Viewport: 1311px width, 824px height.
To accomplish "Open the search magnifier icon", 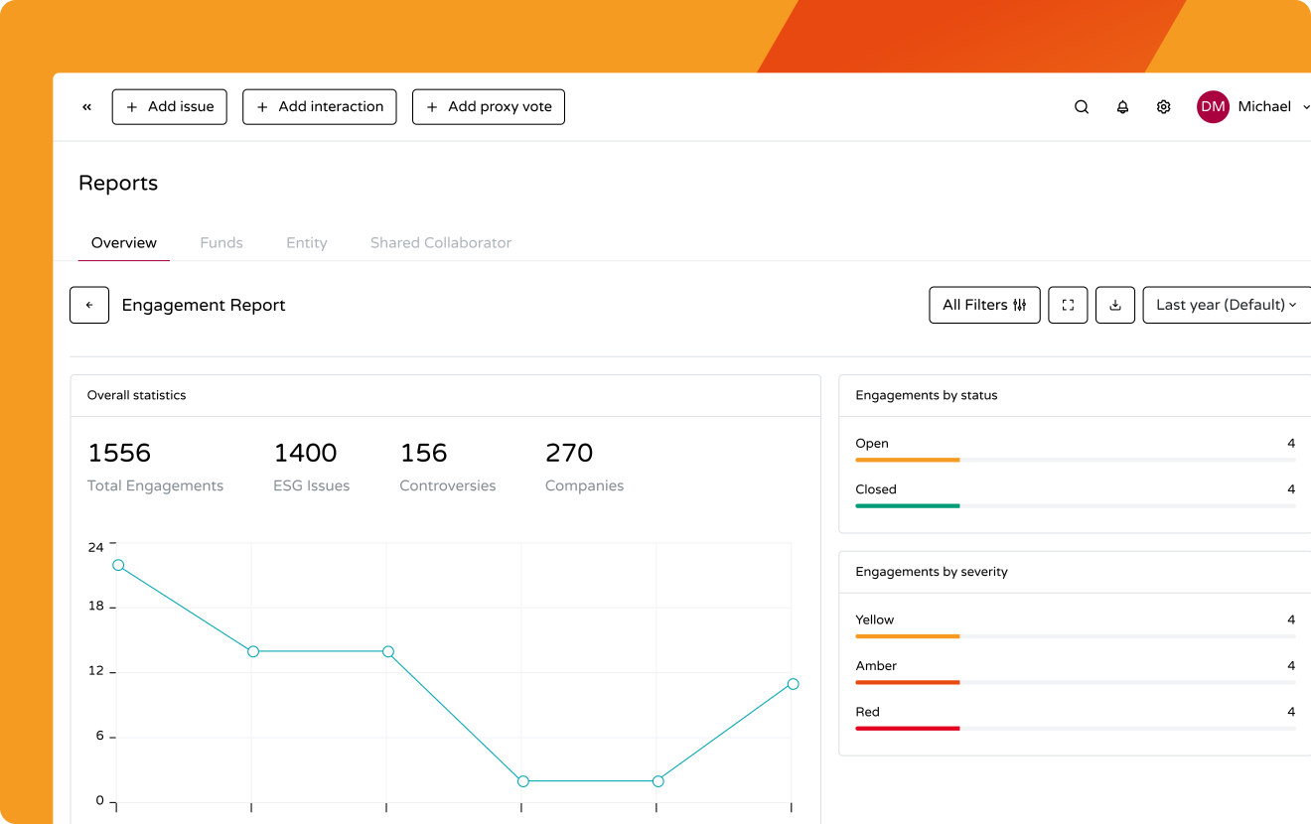I will click(x=1082, y=107).
